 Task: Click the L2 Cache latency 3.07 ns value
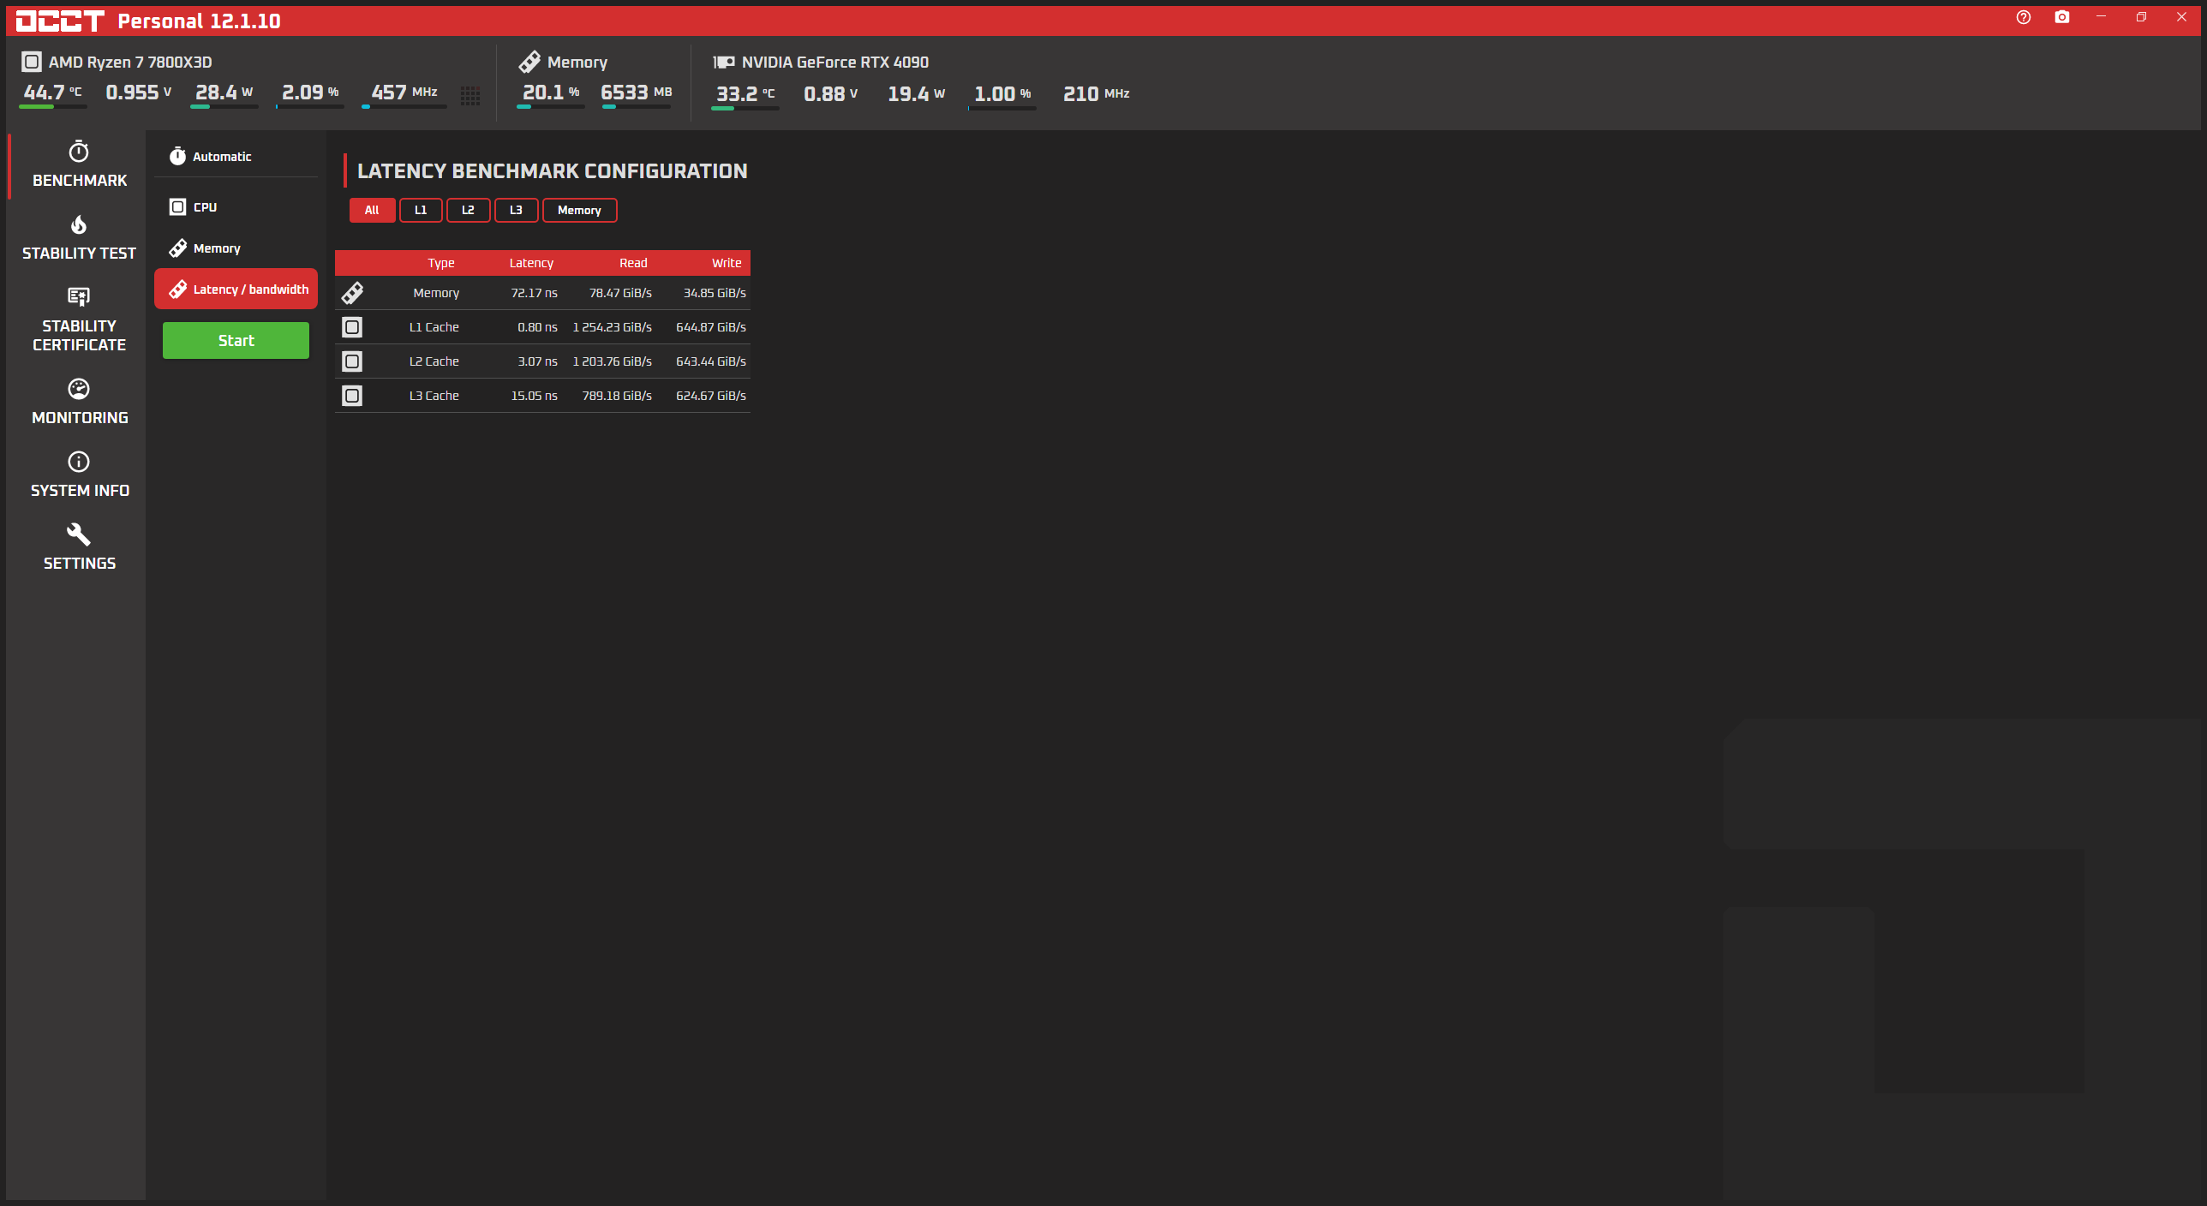(537, 361)
